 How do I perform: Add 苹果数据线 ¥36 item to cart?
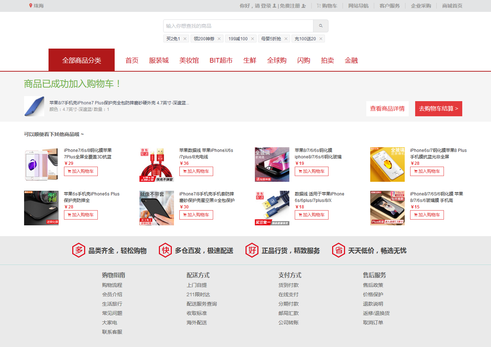(x=196, y=171)
